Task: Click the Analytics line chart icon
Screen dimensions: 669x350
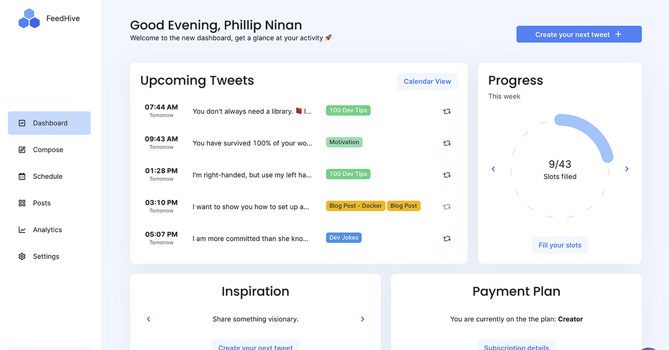Action: [x=22, y=230]
